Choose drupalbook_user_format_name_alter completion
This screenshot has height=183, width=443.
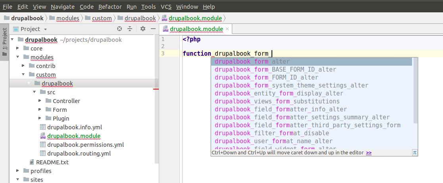pyautogui.click(x=311, y=141)
